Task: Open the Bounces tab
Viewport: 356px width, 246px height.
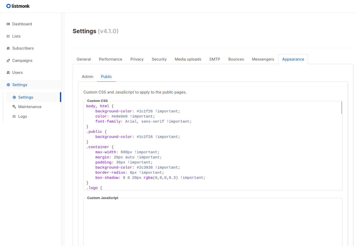Action: coord(236,59)
